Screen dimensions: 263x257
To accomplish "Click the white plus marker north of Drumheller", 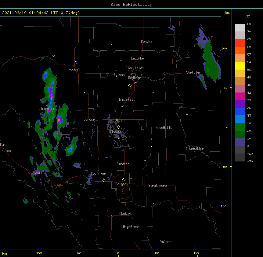I will [187, 114].
